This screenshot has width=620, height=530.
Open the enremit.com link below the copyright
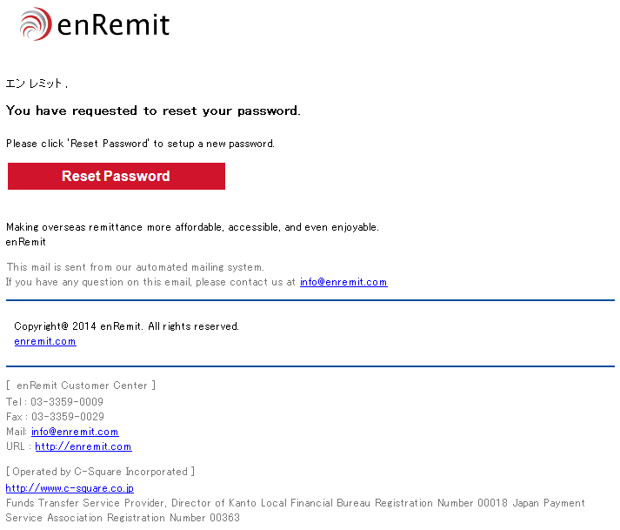point(45,341)
